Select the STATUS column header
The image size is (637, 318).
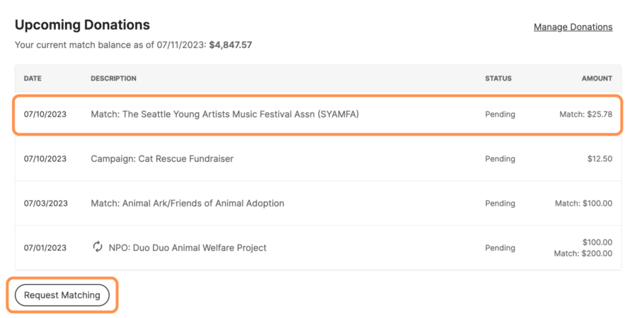[498, 78]
